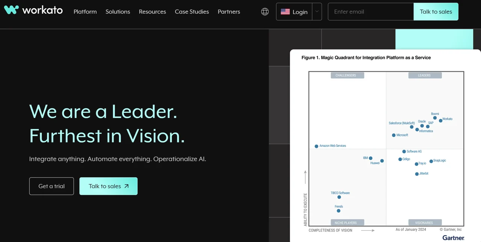This screenshot has height=242, width=481.
Task: Click the Software AG label
Action: (414, 151)
